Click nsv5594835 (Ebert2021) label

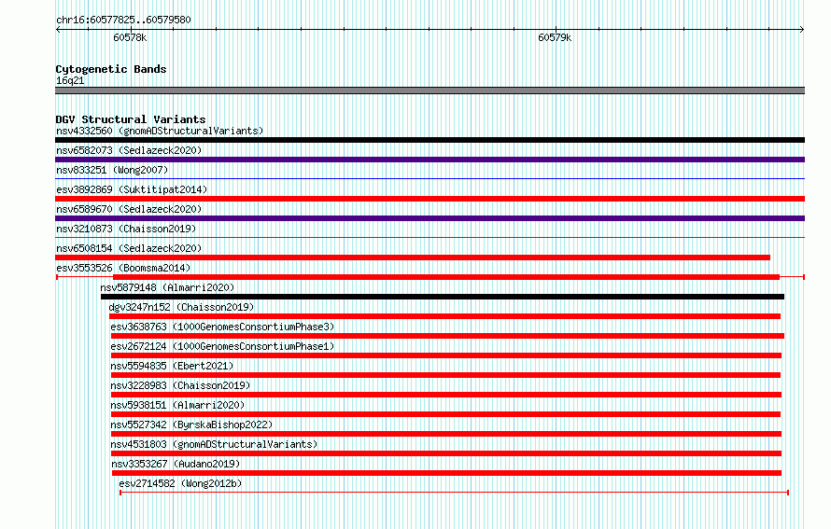click(x=172, y=366)
